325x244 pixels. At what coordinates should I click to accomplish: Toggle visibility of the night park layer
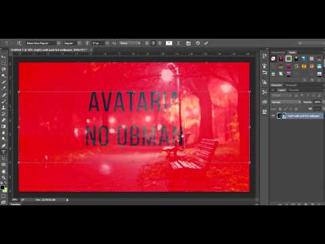point(273,116)
